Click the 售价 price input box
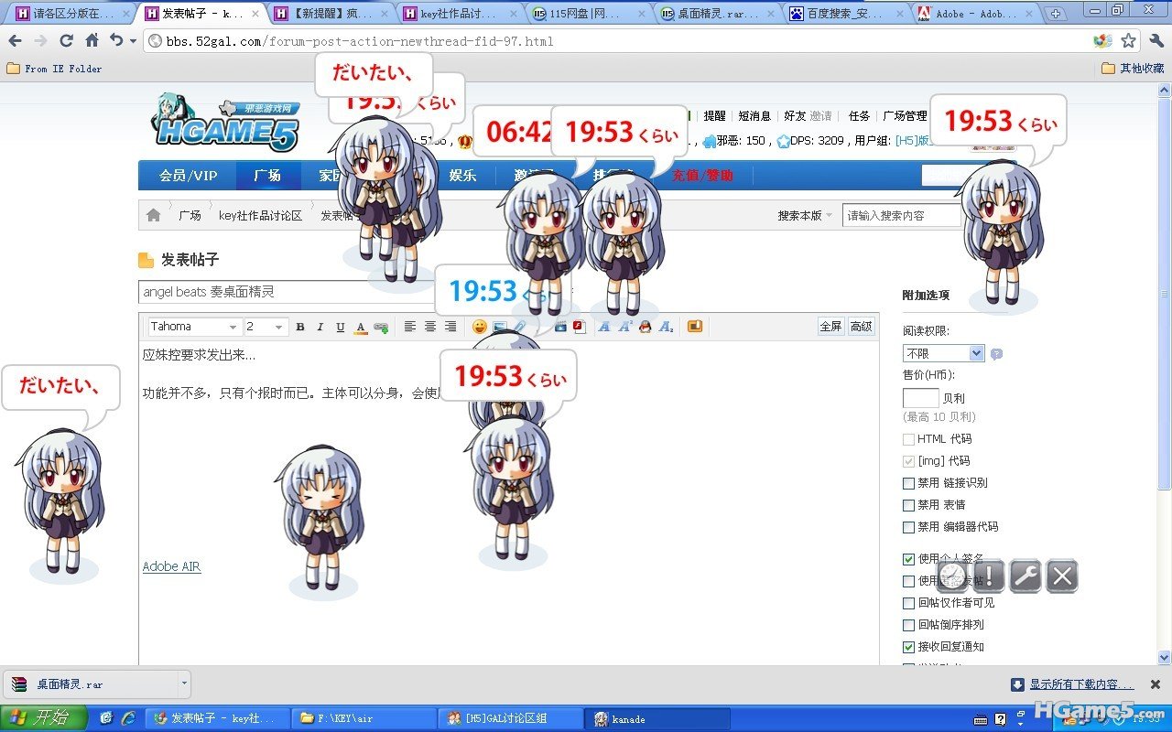 [x=920, y=398]
